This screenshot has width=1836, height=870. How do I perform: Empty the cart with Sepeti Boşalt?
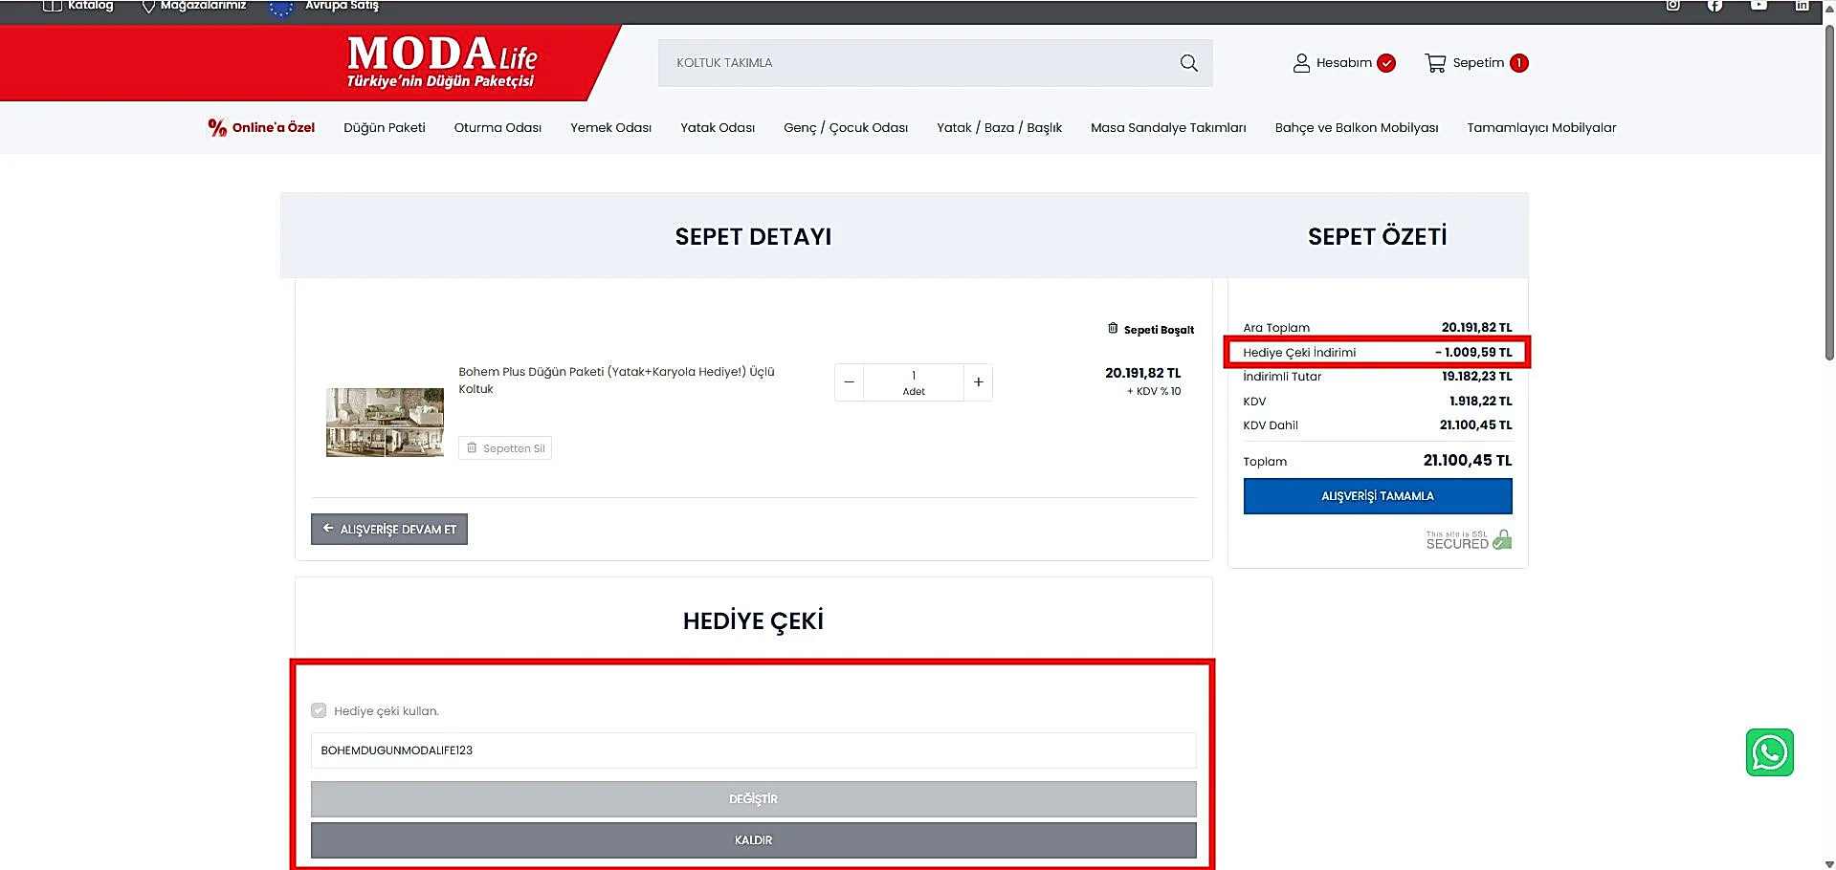[1151, 329]
